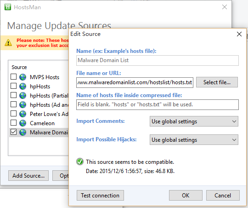Click the globe icon beside Peter Lowe's Ad
Screen dimensions: 248x208
23,114
